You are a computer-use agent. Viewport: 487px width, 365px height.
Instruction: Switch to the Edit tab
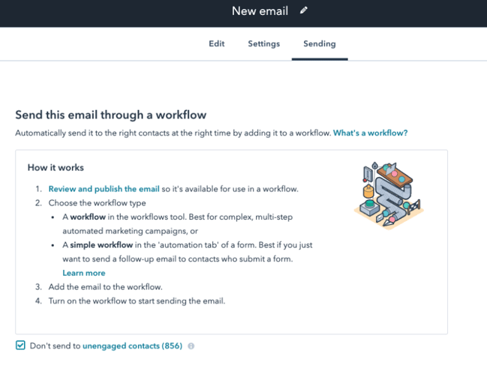tap(216, 43)
